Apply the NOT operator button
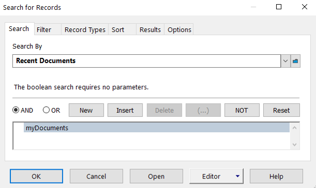The height and width of the screenshot is (188, 316). (x=242, y=110)
